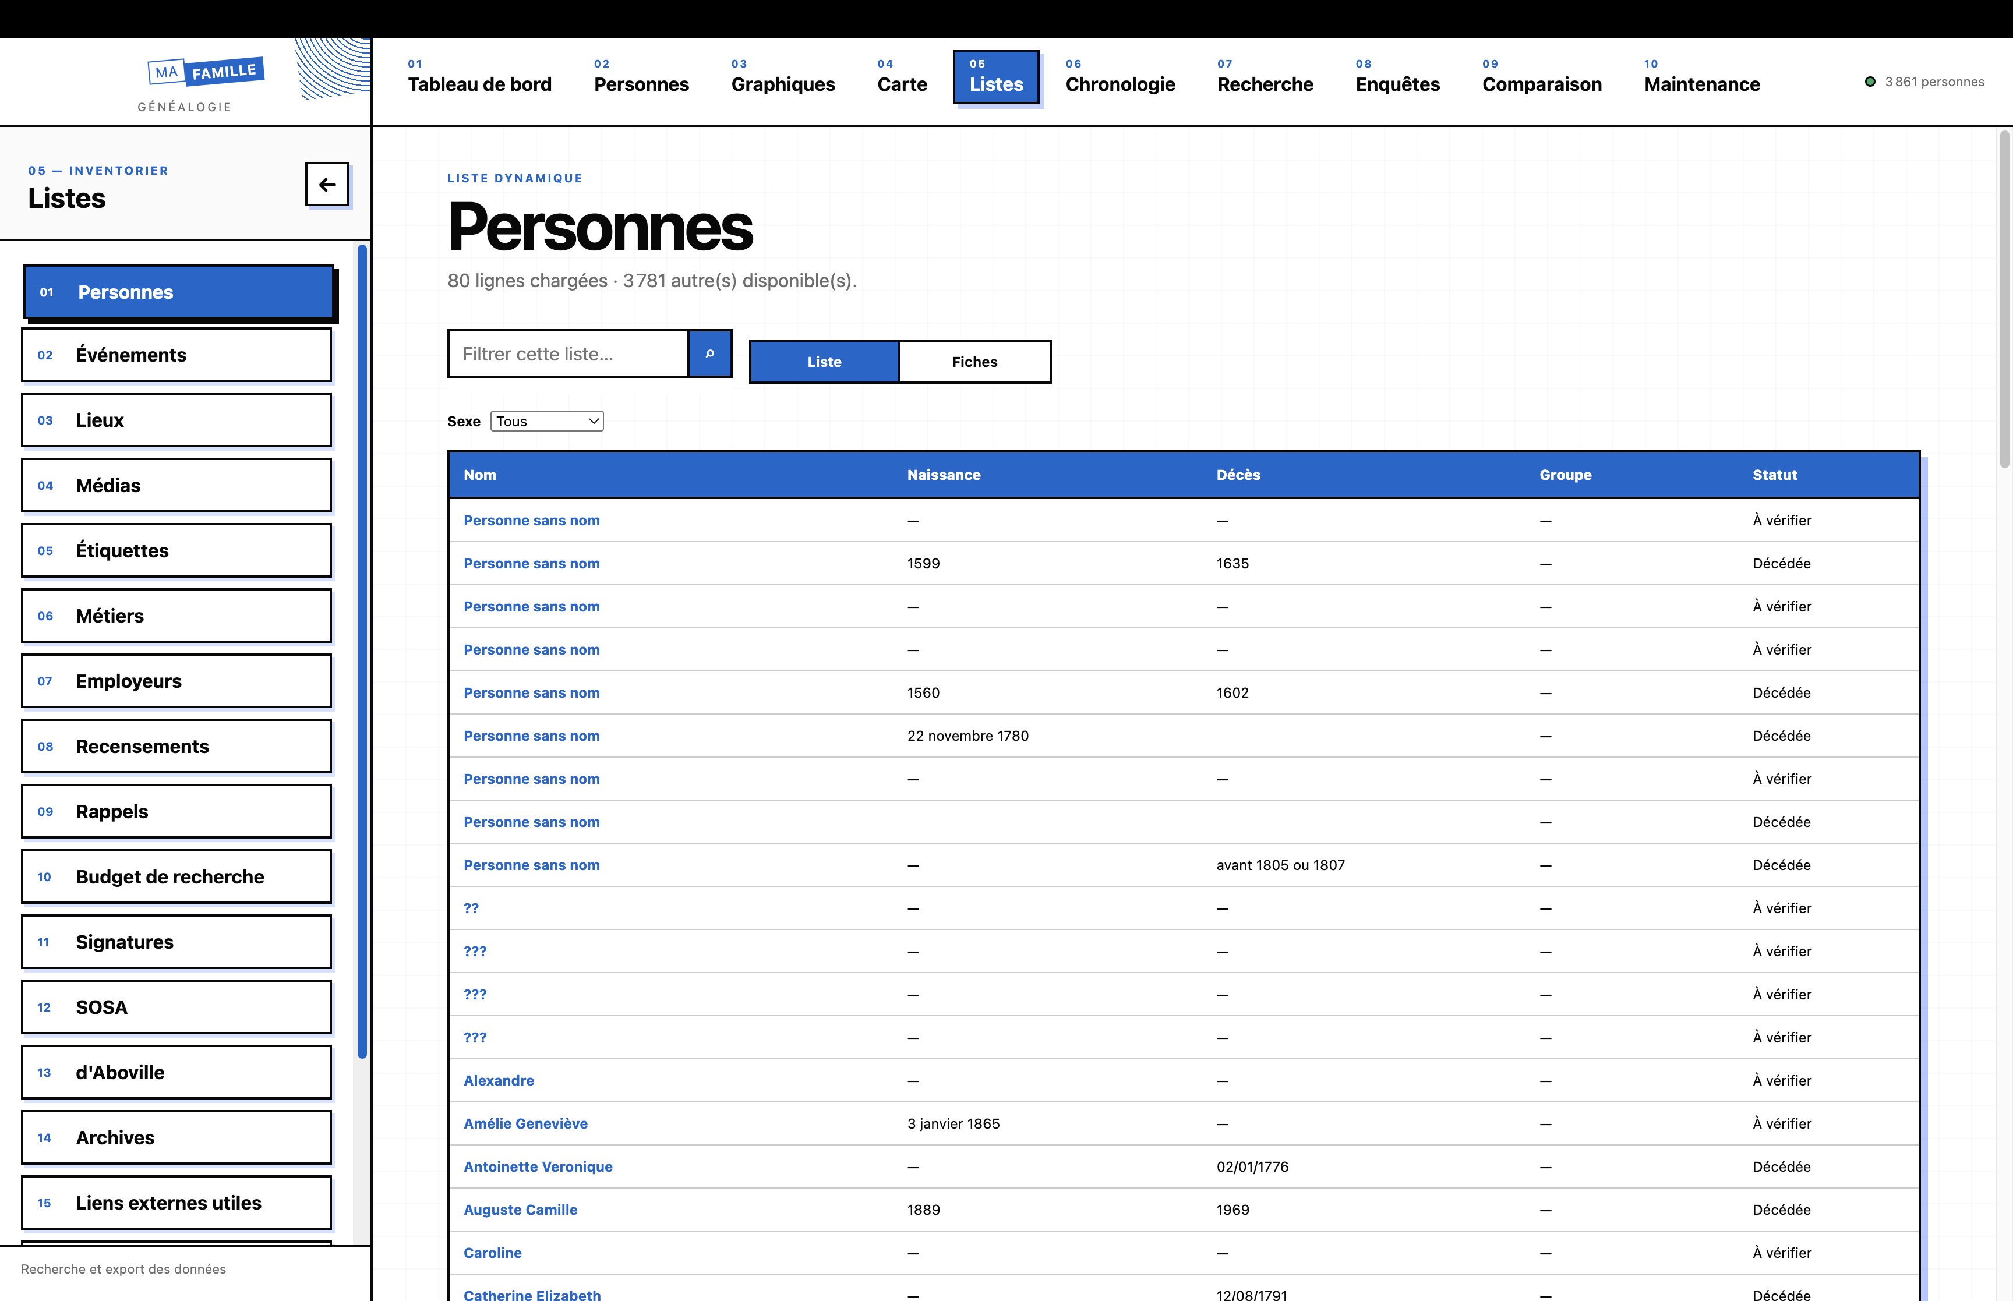Switch to Fiches view
Viewport: 2013px width, 1301px height.
(975, 362)
